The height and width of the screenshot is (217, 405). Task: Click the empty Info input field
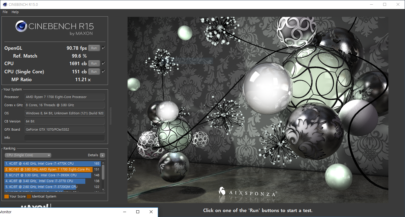(x=64, y=138)
